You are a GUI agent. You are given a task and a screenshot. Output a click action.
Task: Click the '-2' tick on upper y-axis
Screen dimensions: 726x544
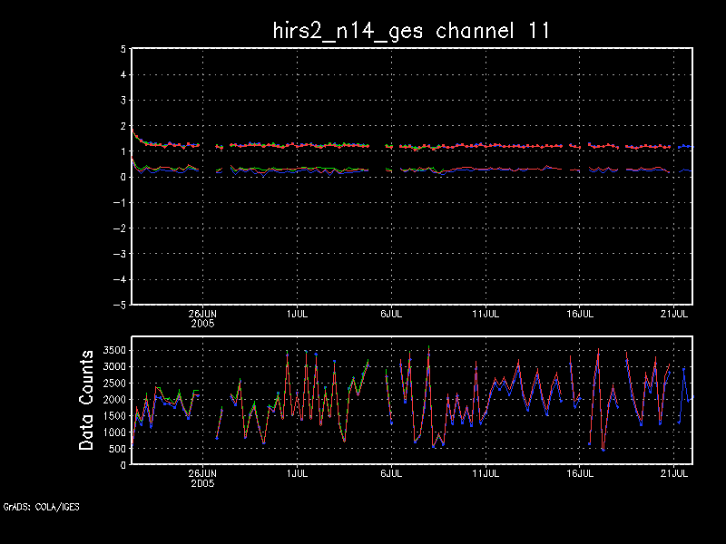[x=119, y=228]
